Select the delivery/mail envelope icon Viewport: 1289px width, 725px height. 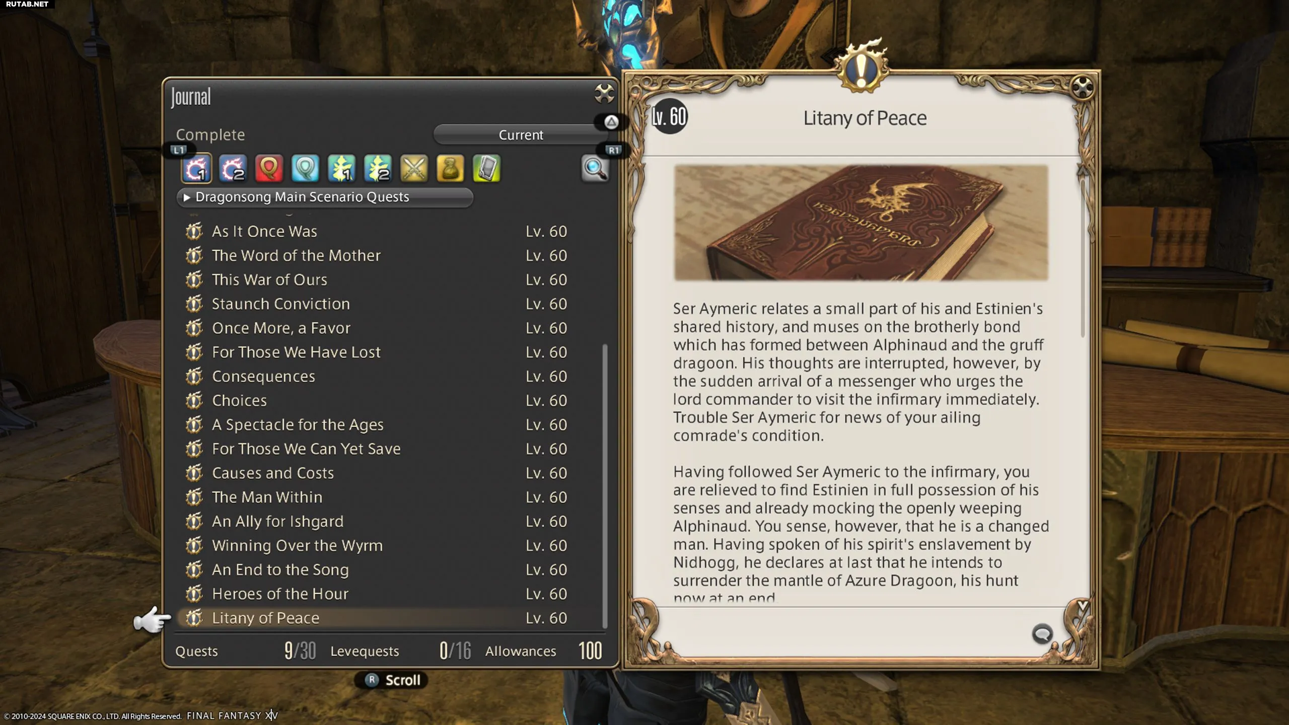click(x=487, y=168)
